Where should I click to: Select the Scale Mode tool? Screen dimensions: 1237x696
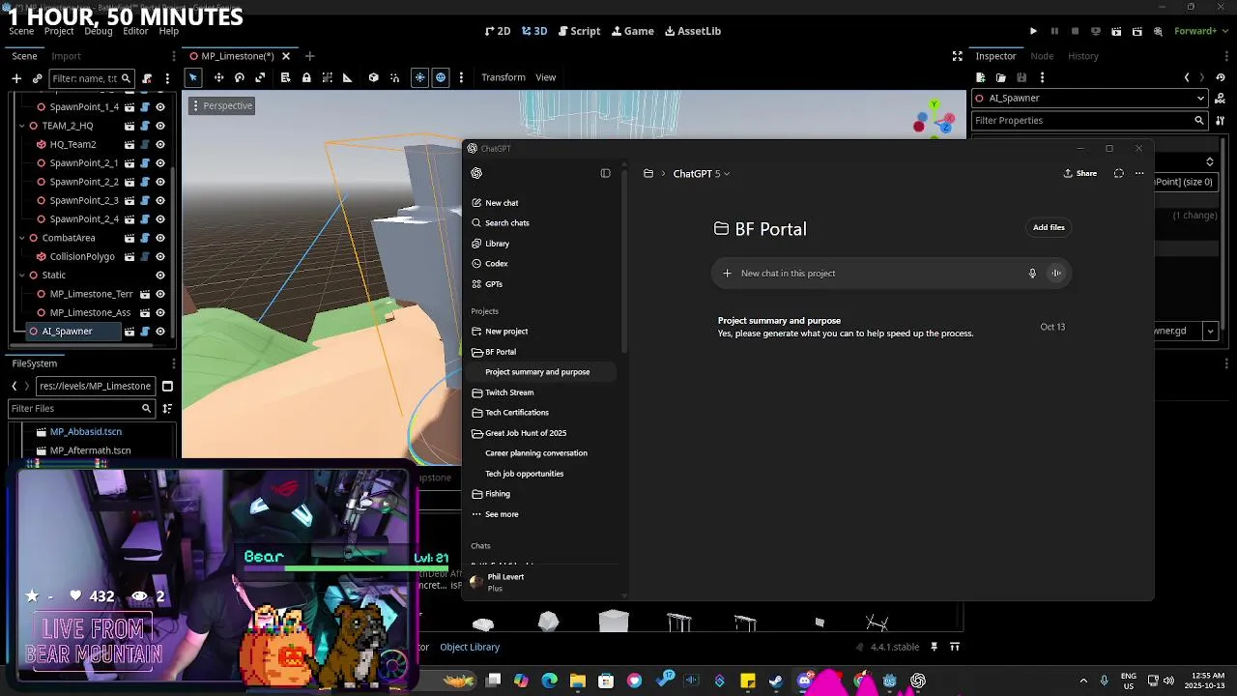(x=260, y=77)
